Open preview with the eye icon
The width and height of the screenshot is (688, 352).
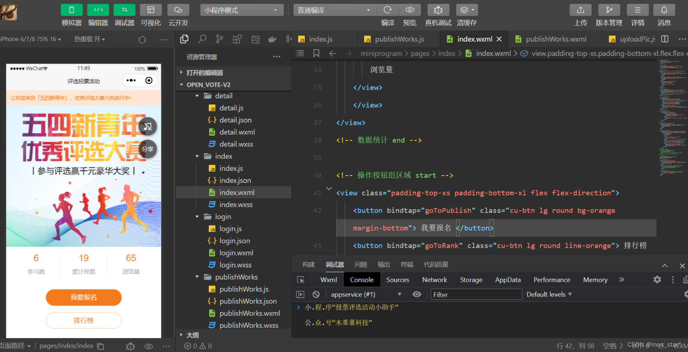410,10
